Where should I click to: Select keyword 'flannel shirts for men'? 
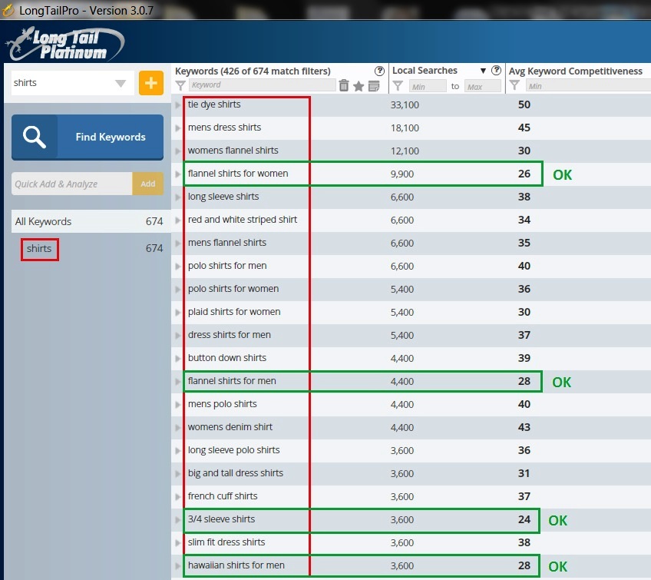[232, 381]
